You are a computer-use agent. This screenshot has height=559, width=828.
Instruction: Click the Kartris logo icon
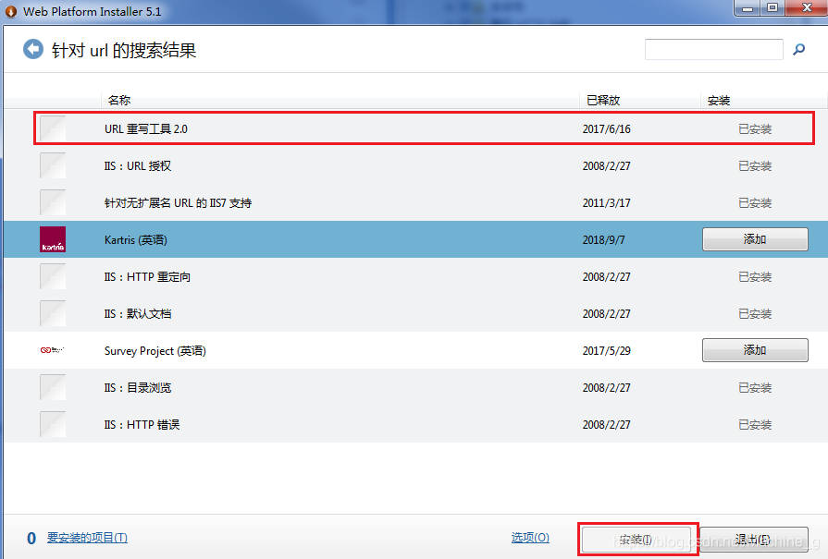[x=51, y=239]
